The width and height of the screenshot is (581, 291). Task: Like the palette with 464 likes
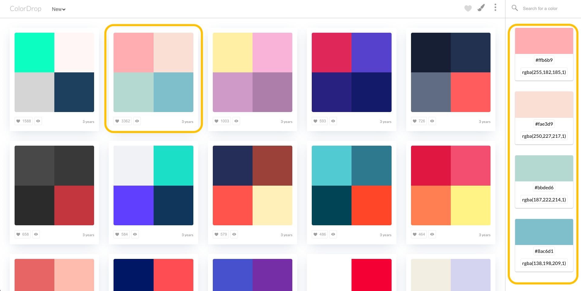coord(419,234)
